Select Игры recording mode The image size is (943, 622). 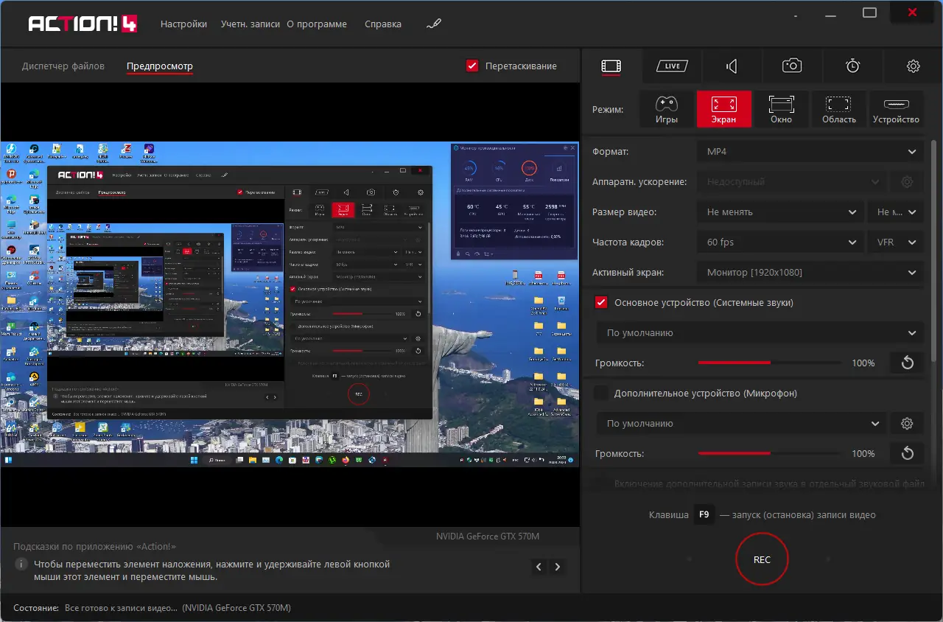point(666,109)
